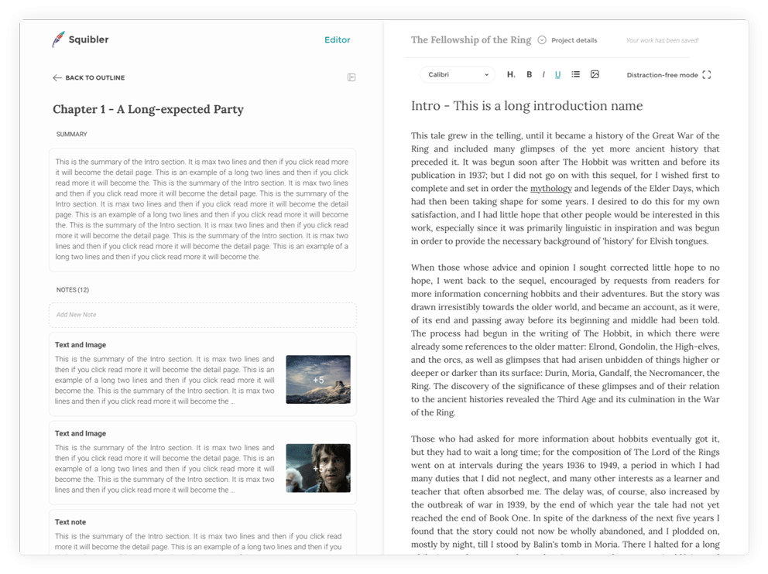
Task: Open the Text note card
Action: (x=202, y=534)
